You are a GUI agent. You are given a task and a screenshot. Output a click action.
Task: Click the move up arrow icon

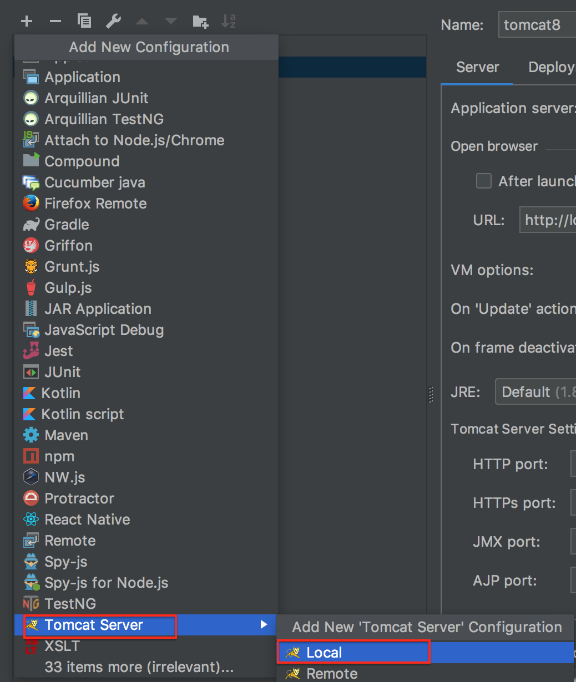click(x=142, y=22)
